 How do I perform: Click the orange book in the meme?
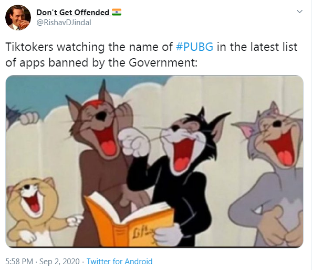129,220
